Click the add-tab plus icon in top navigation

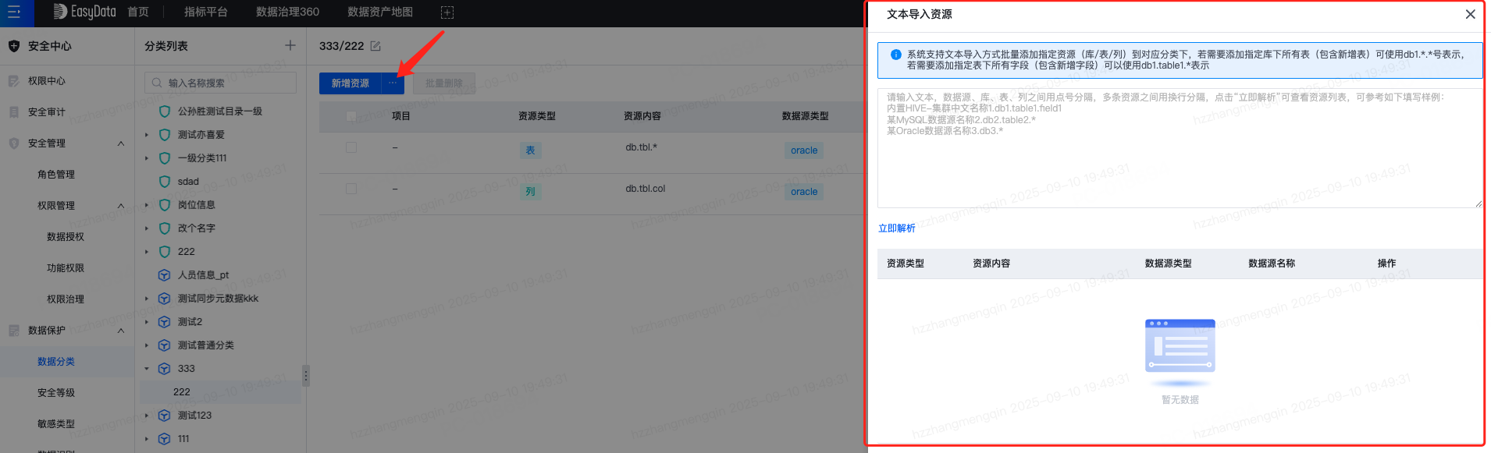coord(447,12)
